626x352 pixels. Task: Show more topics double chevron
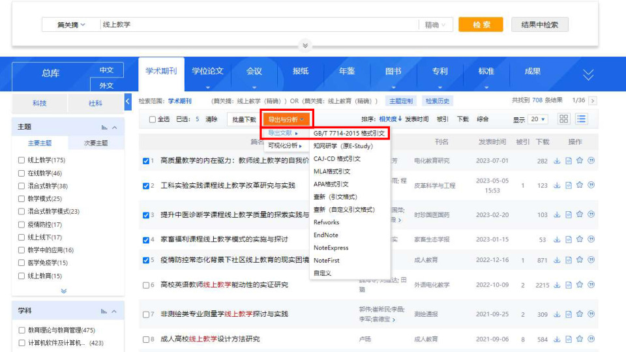64,291
